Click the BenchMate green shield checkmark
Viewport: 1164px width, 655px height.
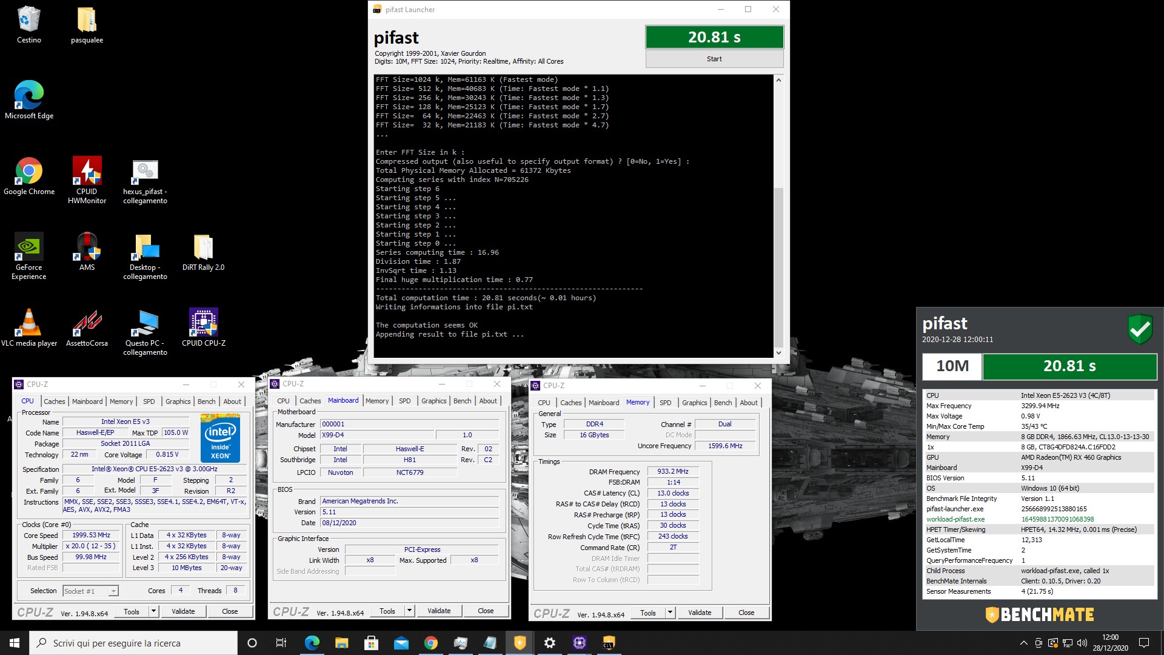coord(1140,329)
